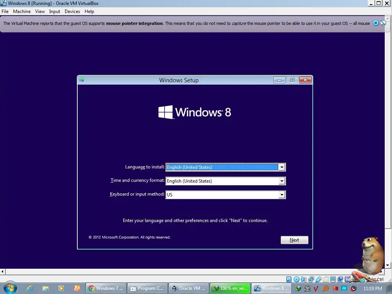The image size is (392, 294).
Task: Expand the Time and currency format dropdown
Action: click(x=282, y=181)
